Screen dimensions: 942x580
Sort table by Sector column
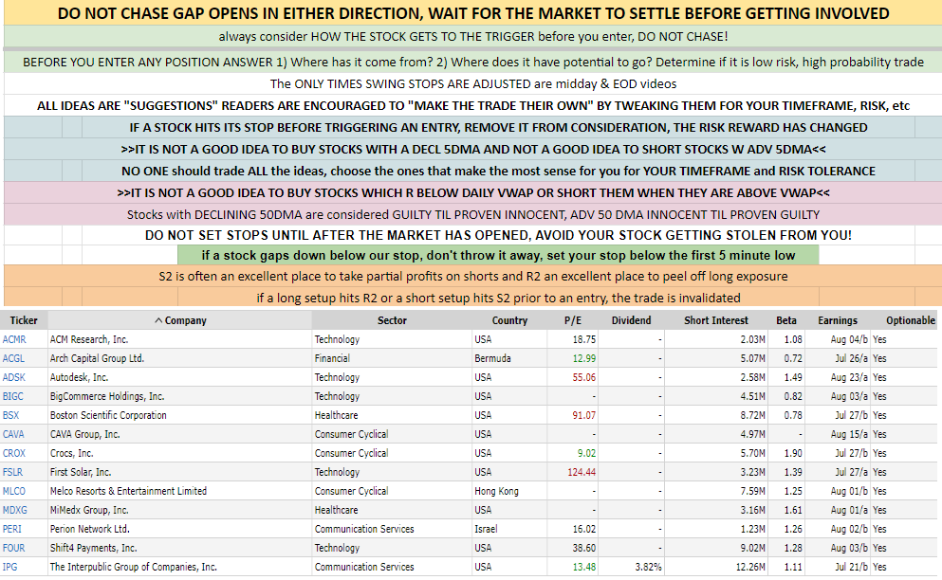coord(393,320)
